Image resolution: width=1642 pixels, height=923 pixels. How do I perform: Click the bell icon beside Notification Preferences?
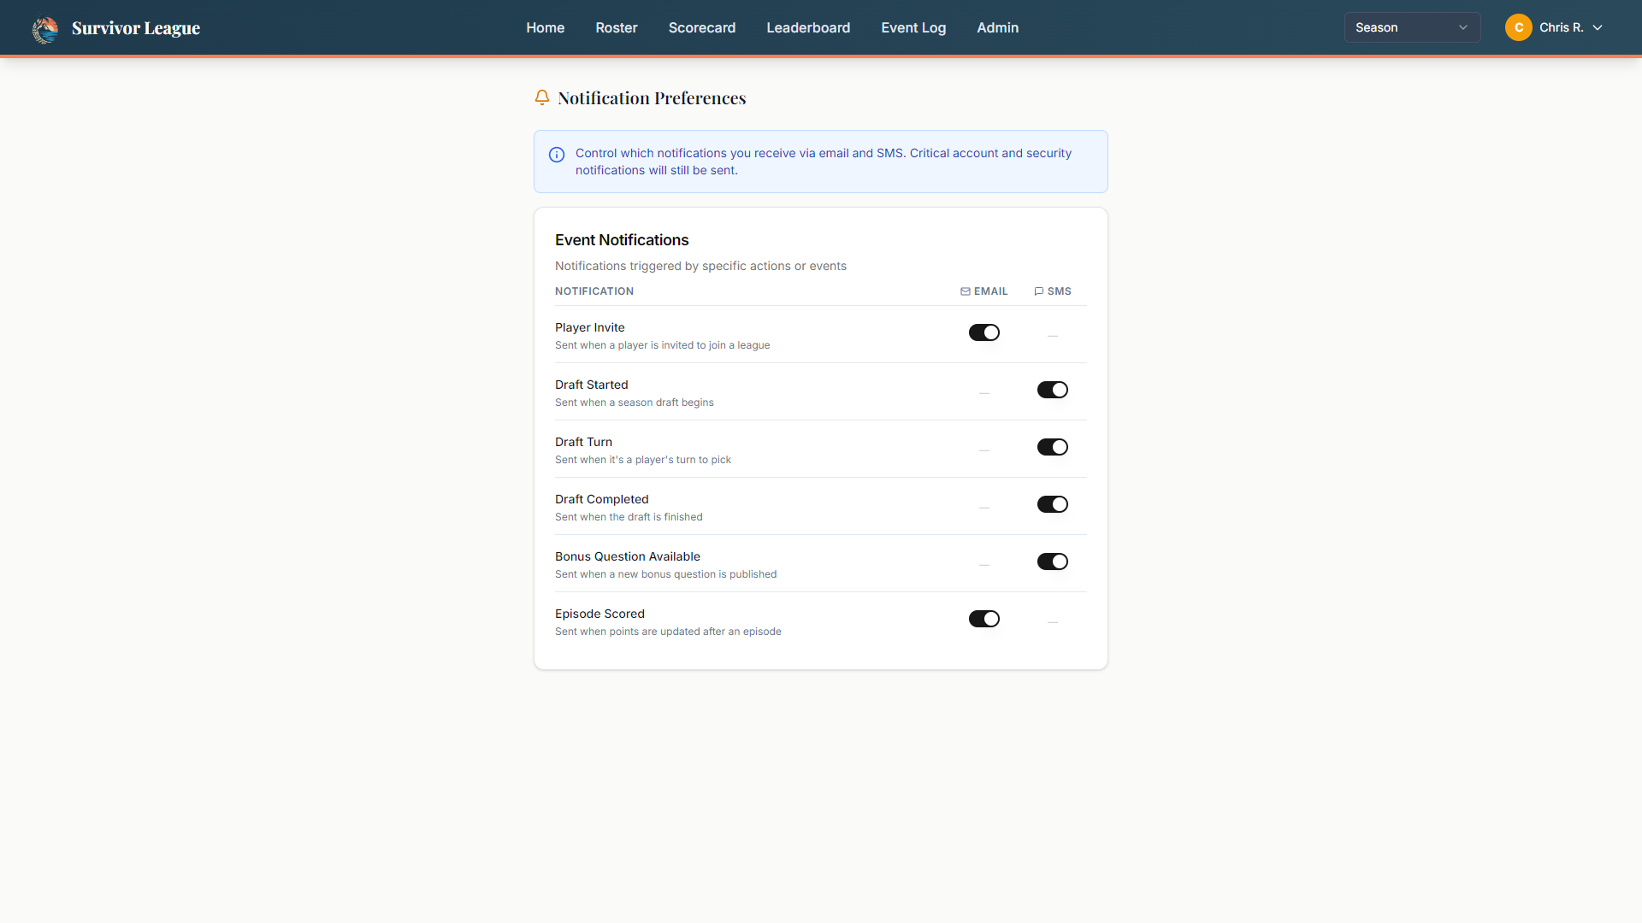point(542,97)
